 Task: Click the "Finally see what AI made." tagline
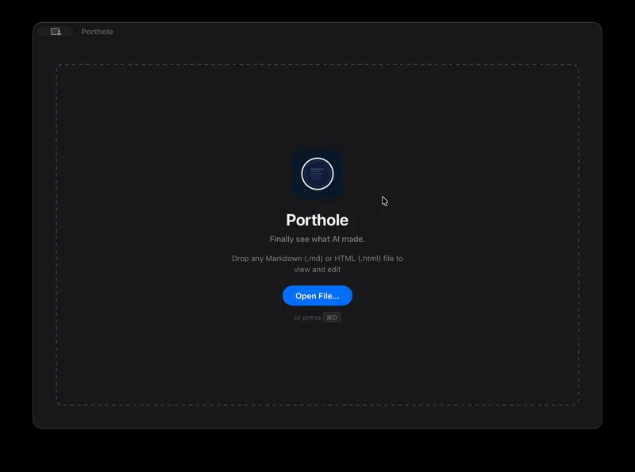point(317,239)
